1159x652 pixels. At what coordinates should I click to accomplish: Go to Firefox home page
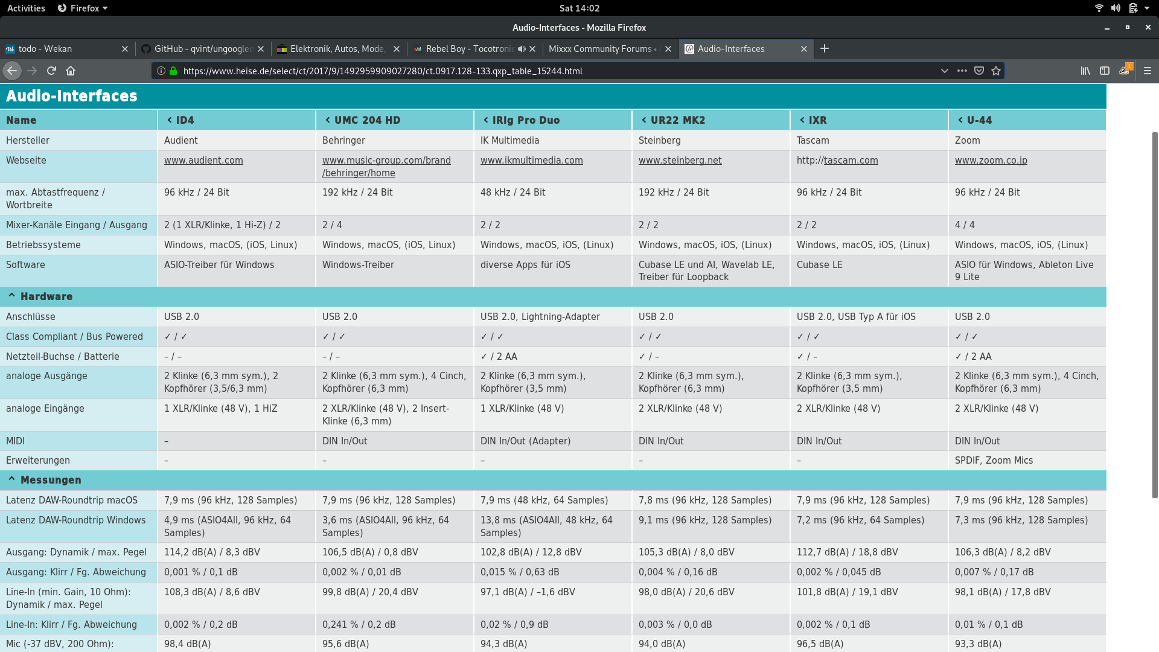click(x=71, y=71)
